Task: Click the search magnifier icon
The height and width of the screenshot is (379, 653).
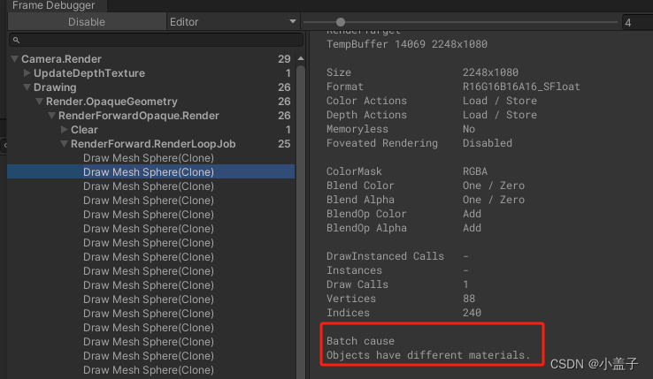Action: click(x=16, y=41)
